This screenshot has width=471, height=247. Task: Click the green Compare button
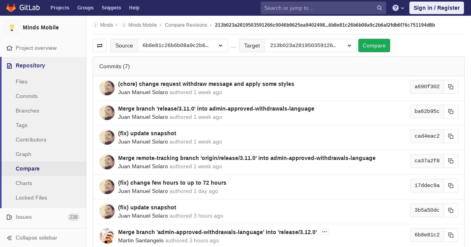point(374,45)
